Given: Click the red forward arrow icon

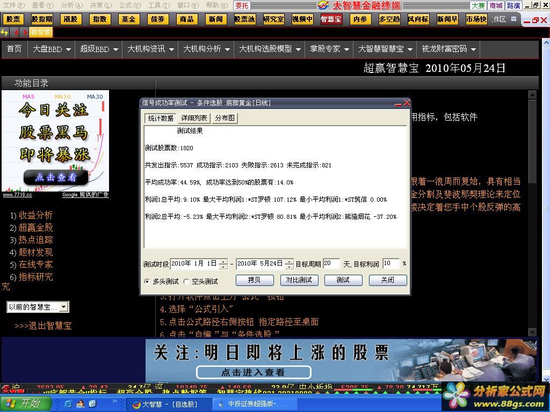Looking at the screenshot, I should point(24,32).
